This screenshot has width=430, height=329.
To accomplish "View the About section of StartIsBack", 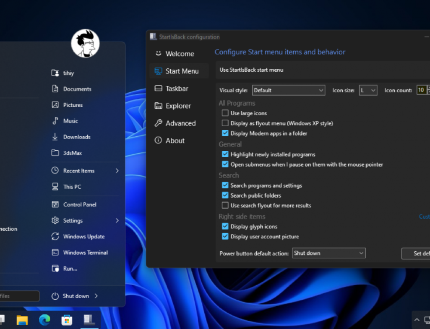I will click(x=175, y=140).
